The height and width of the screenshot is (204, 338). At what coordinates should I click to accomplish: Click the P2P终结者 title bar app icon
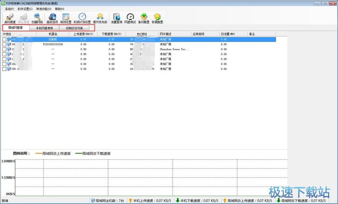[x=3, y=4]
